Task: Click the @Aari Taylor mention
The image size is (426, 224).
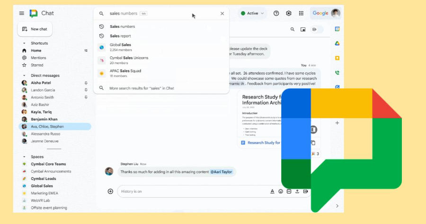Action: pyautogui.click(x=222, y=172)
